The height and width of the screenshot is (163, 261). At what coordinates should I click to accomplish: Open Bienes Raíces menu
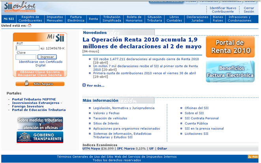point(218,19)
